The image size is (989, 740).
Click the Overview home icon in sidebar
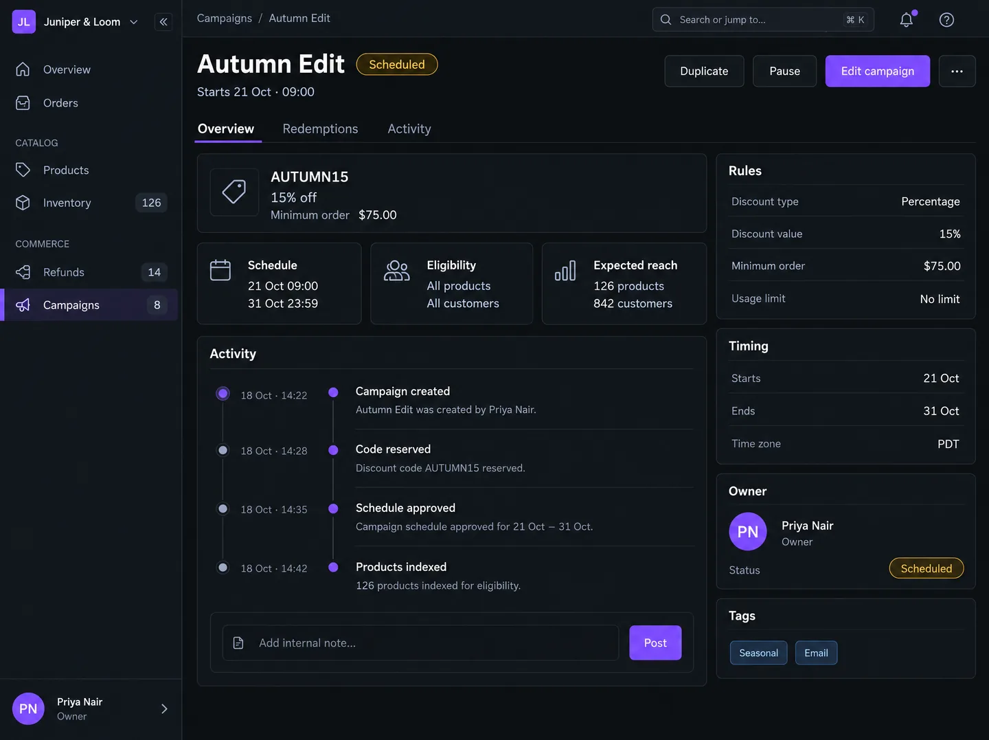(x=23, y=69)
